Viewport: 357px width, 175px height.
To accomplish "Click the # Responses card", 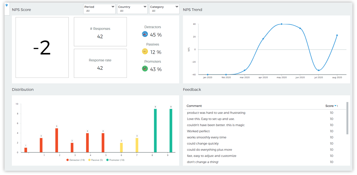I will 100,32.
